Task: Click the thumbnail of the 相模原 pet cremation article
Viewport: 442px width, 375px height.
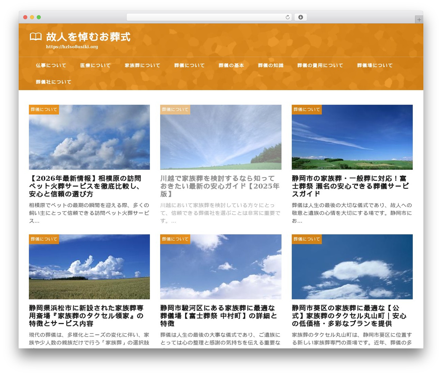Action: click(x=89, y=137)
